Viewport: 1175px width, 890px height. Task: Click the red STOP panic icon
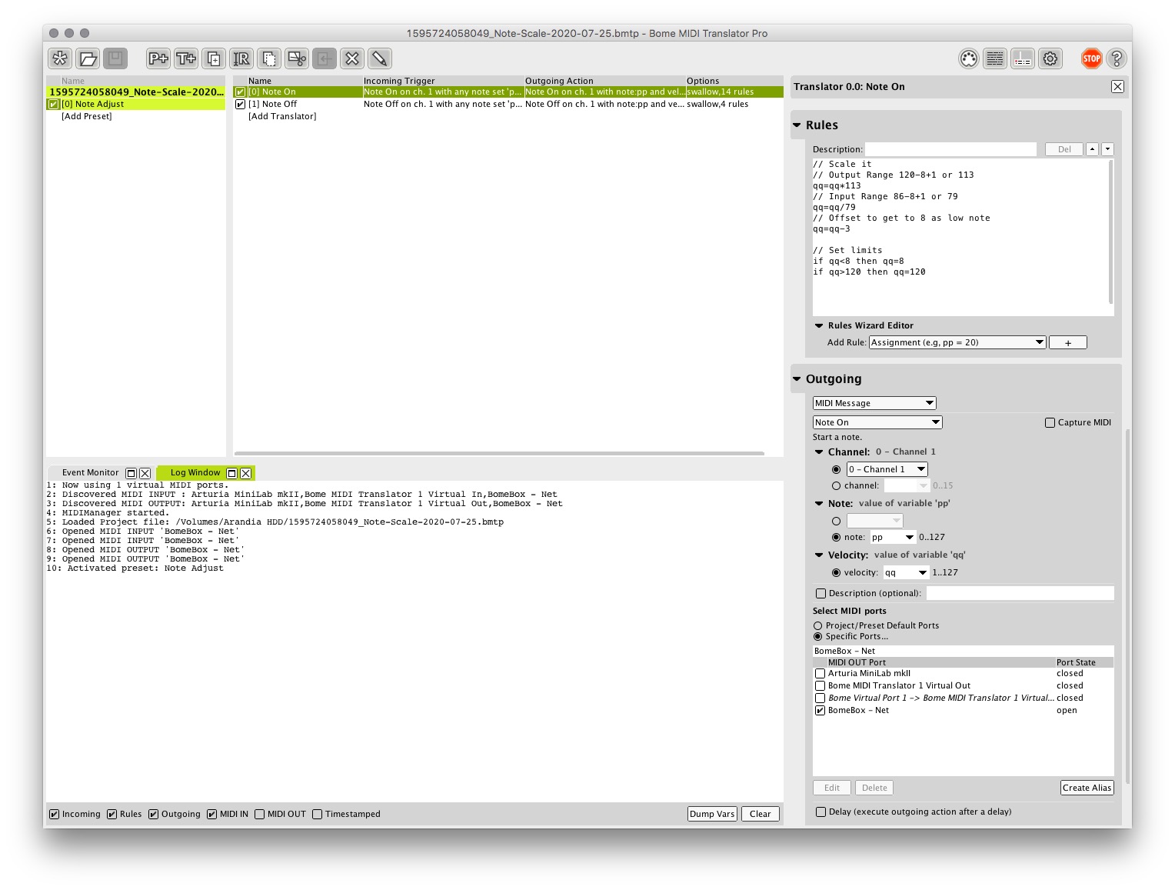(x=1092, y=58)
